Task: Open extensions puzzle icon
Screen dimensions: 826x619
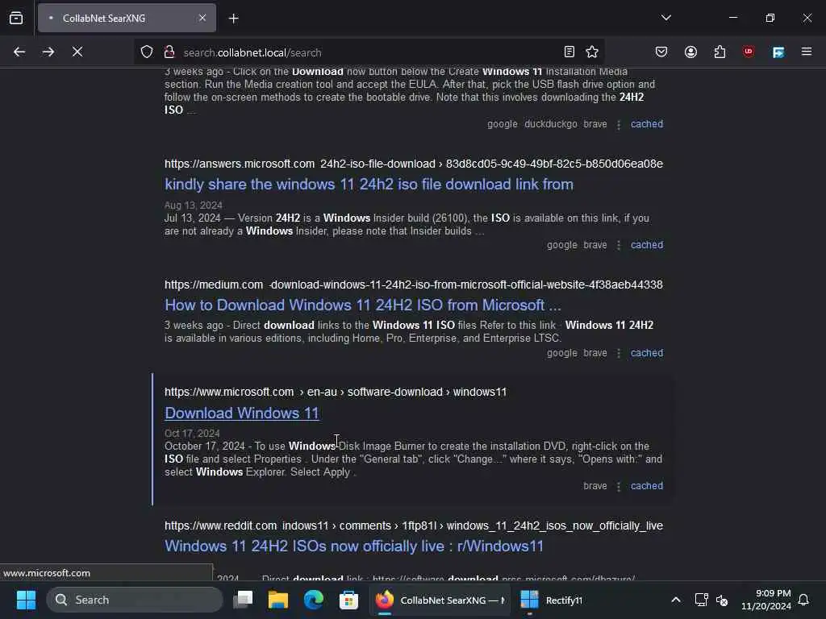Action: tap(720, 52)
